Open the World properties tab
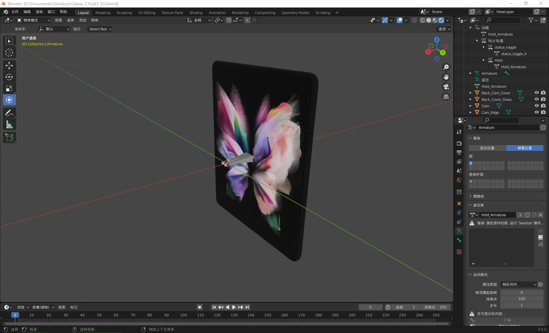Screen dimensions: 549x333 (459, 180)
